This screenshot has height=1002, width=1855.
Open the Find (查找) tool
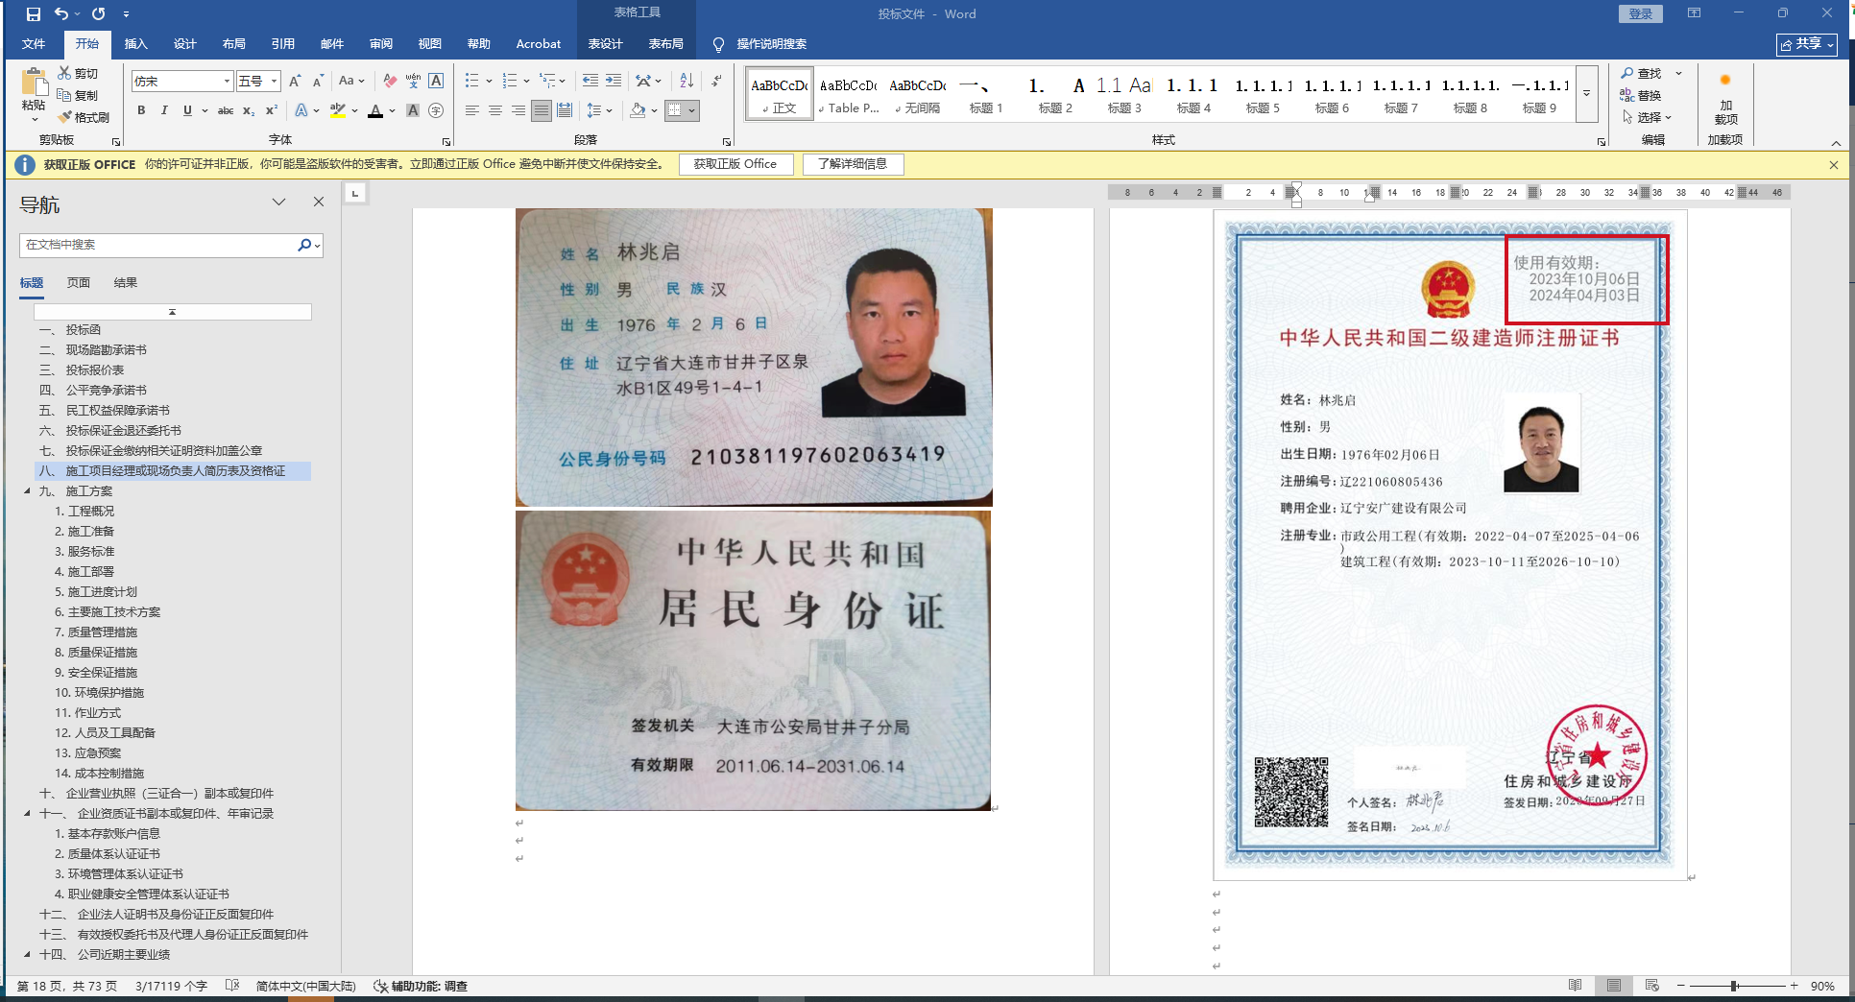(1642, 73)
